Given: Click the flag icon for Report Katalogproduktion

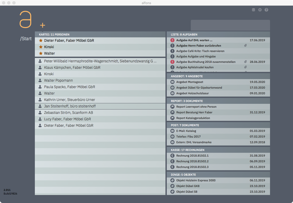Looking at the screenshot, I should point(172,118).
